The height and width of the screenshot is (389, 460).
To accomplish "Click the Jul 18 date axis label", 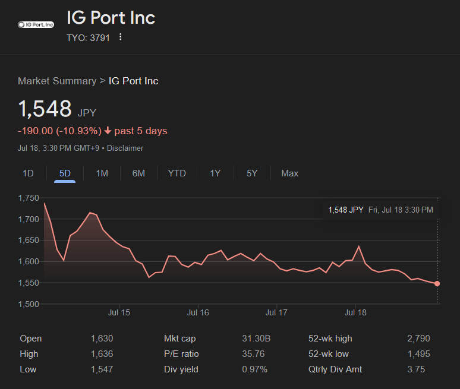I will coord(355,312).
